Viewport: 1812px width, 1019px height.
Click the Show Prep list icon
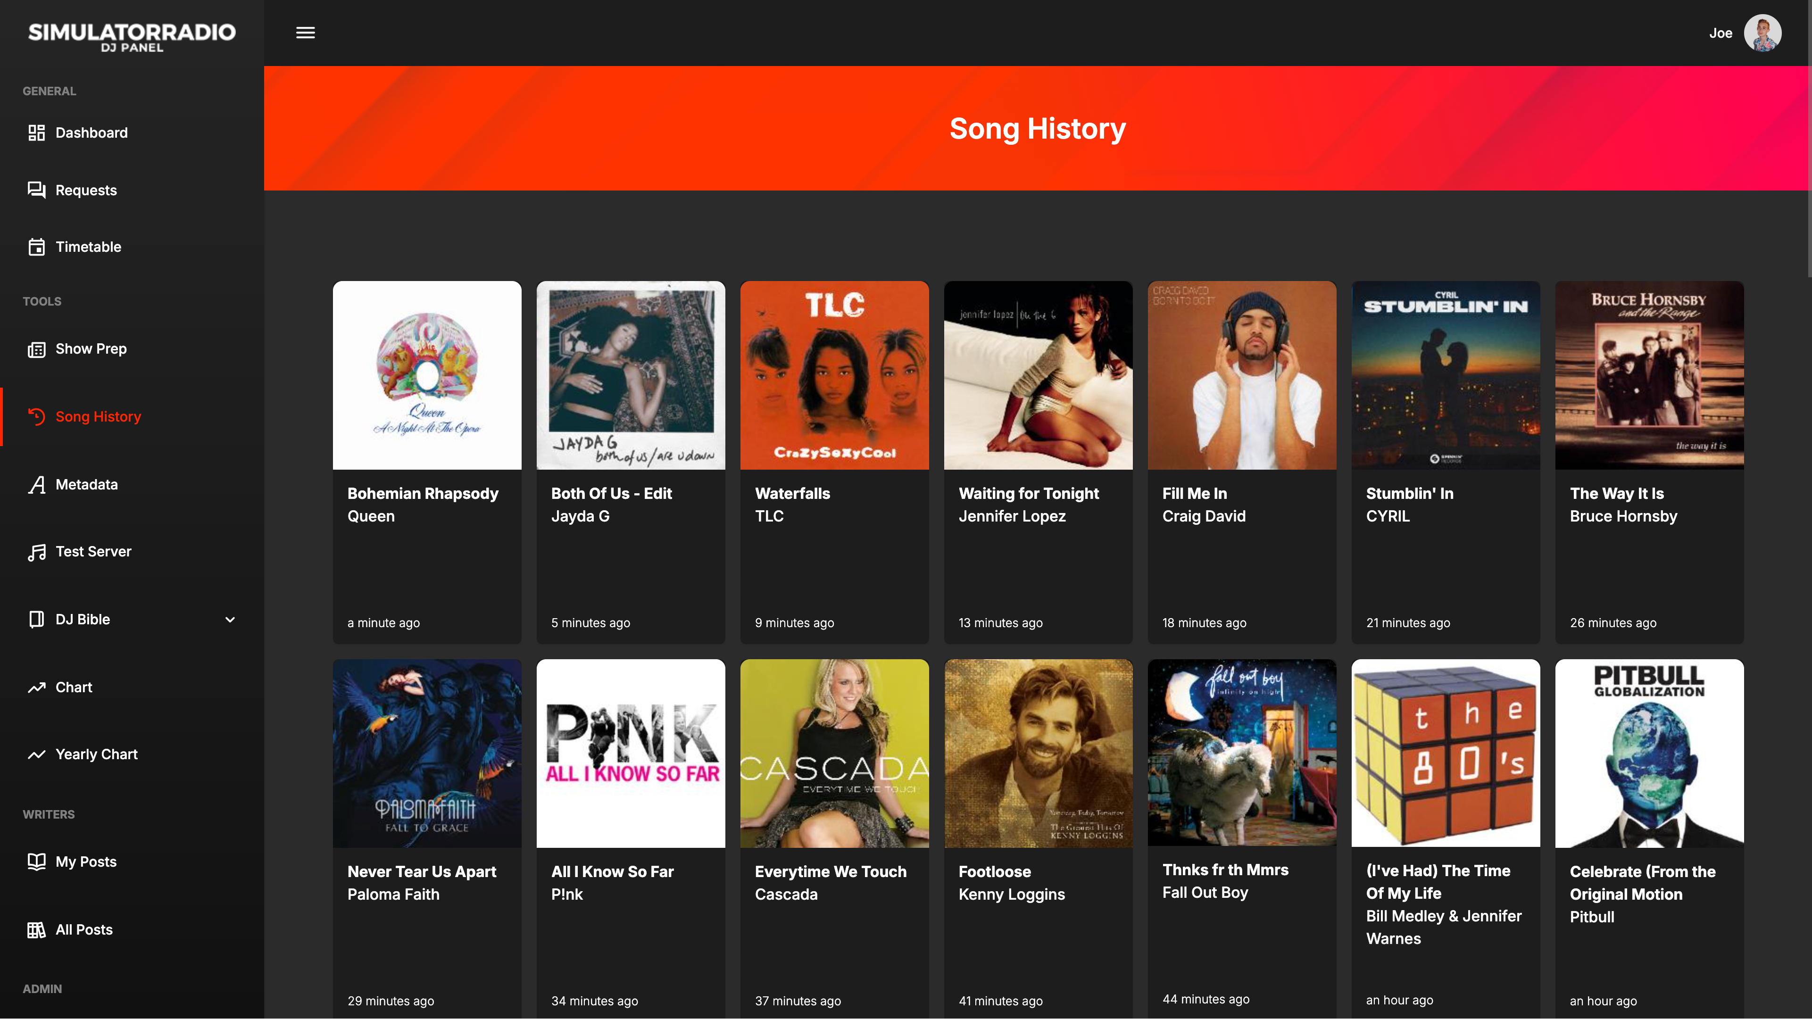pos(37,349)
